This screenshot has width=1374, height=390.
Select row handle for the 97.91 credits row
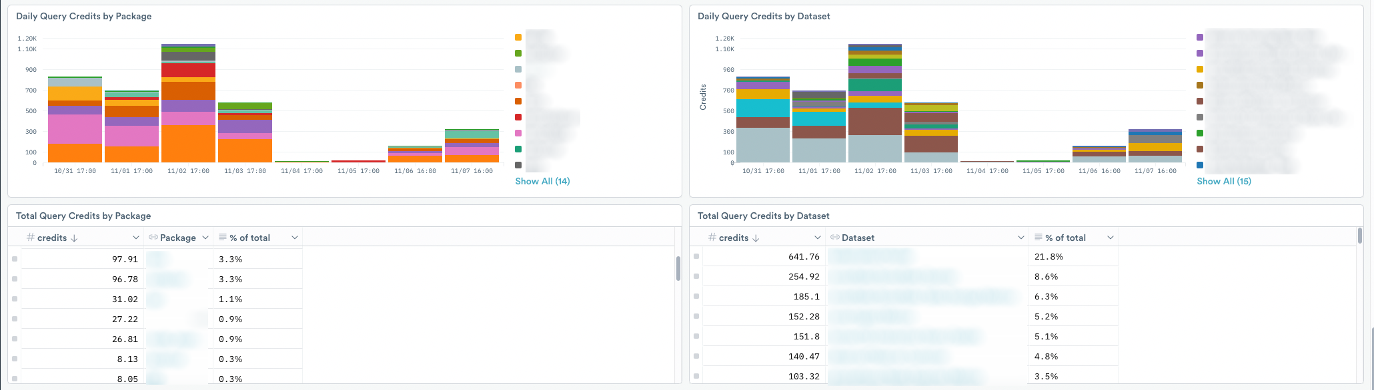pos(15,259)
